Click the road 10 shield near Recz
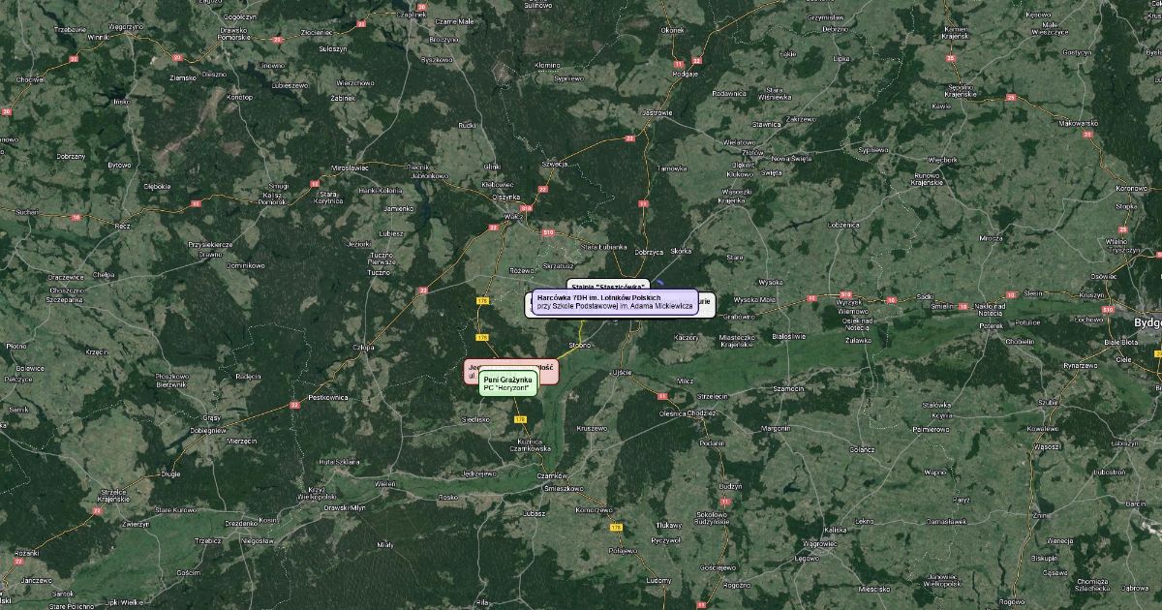Viewport: 1162px width, 610px height. click(x=76, y=217)
